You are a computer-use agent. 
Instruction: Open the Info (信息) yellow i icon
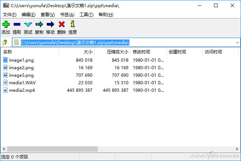[73, 24]
